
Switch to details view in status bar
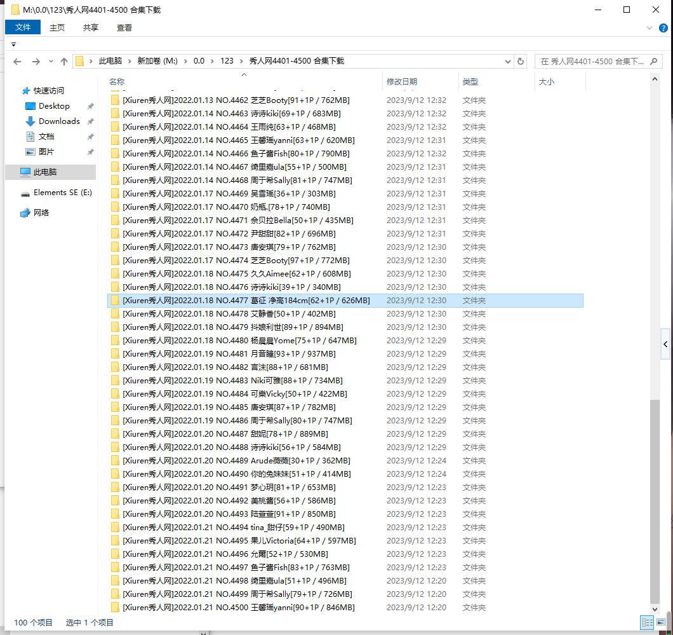coord(647,622)
